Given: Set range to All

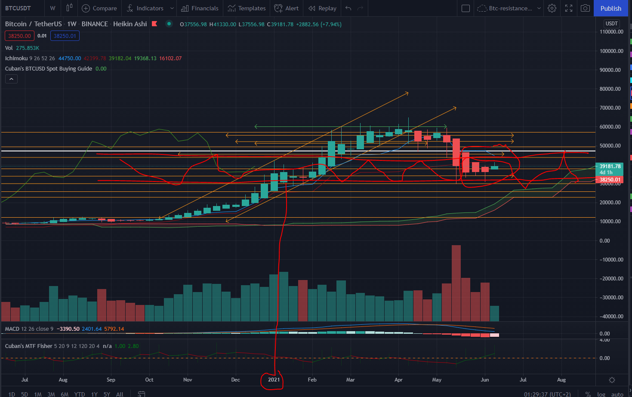Looking at the screenshot, I should pos(120,394).
